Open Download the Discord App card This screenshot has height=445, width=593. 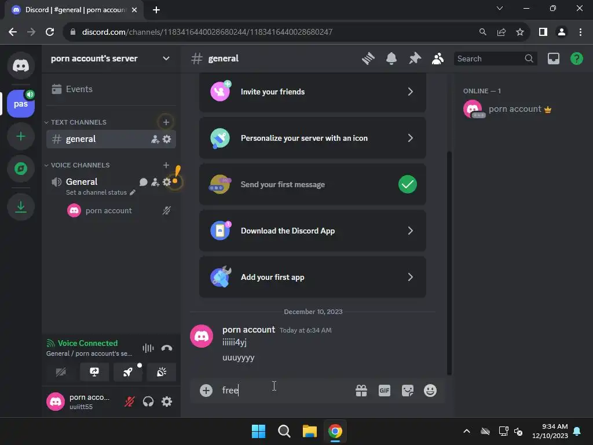(312, 231)
